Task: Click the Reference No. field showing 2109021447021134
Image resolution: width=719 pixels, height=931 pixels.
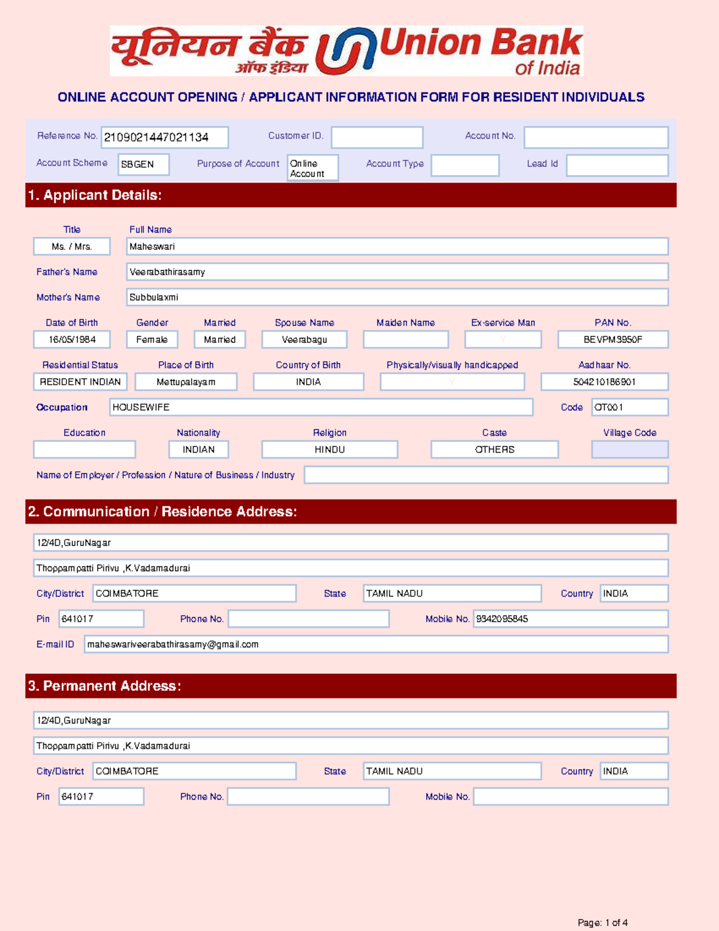Action: tap(167, 137)
